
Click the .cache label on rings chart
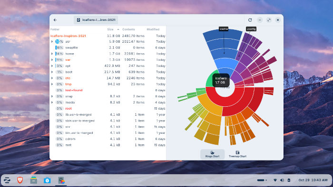(x=224, y=29)
